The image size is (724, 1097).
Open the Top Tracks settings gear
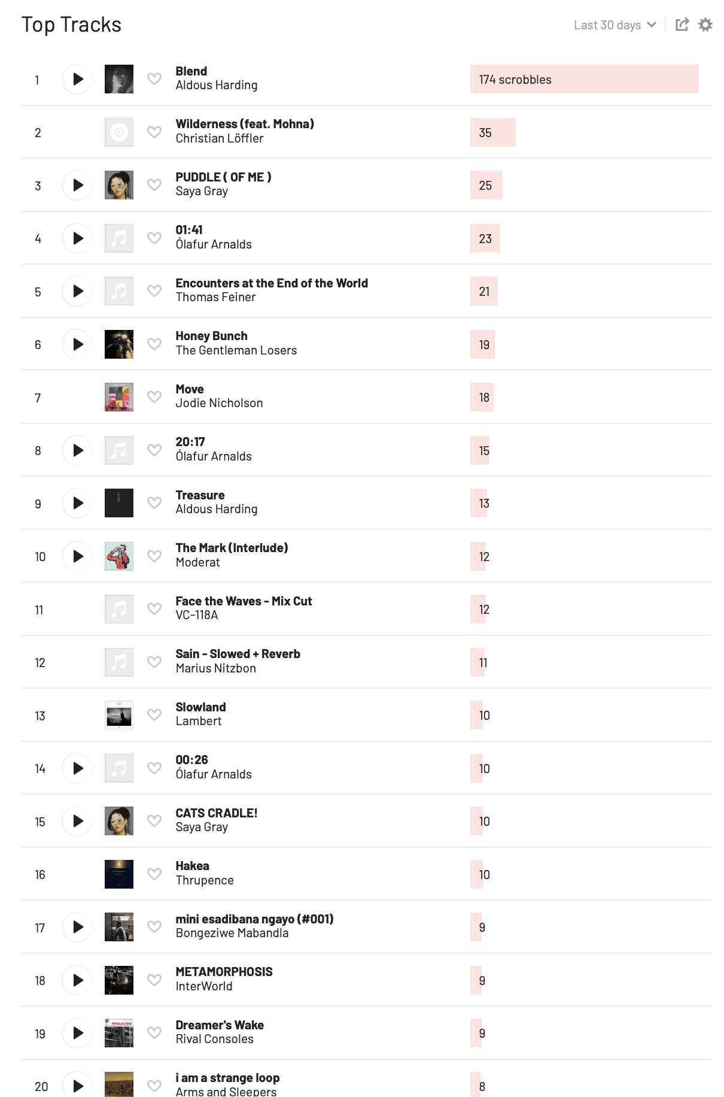(x=705, y=25)
